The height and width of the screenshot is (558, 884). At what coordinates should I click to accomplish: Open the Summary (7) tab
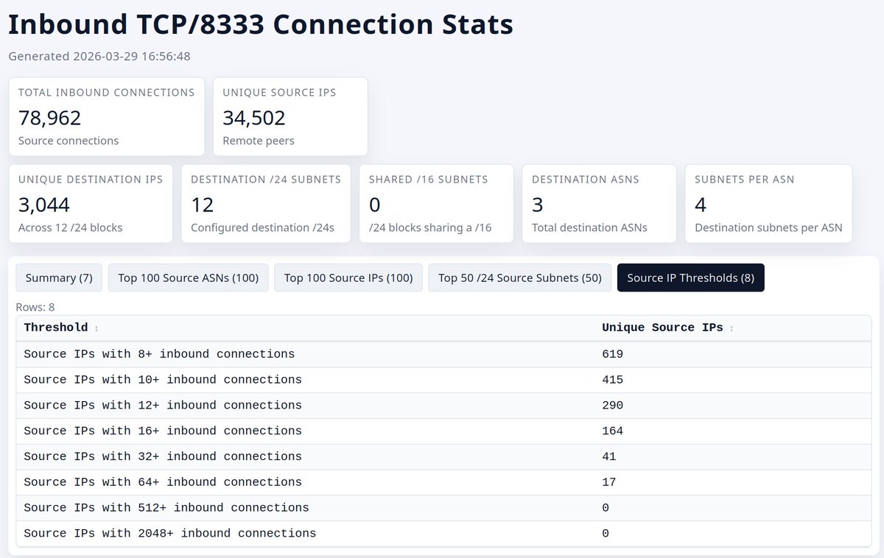click(59, 278)
